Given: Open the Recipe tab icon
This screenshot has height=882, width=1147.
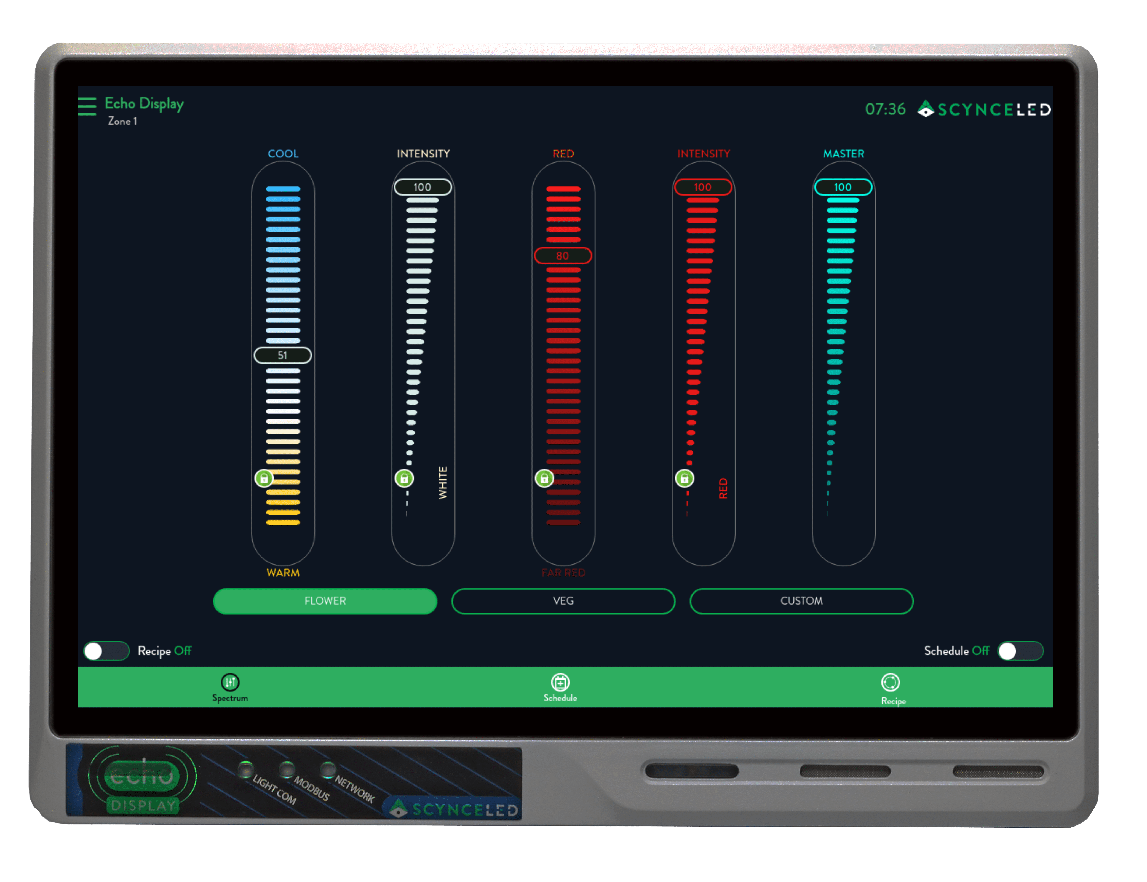Looking at the screenshot, I should [890, 682].
